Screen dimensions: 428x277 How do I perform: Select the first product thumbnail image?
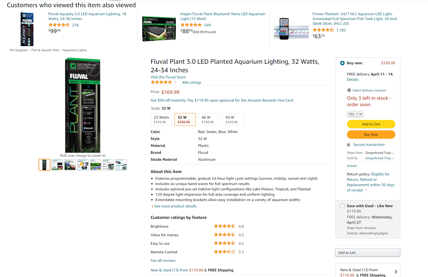click(44, 165)
